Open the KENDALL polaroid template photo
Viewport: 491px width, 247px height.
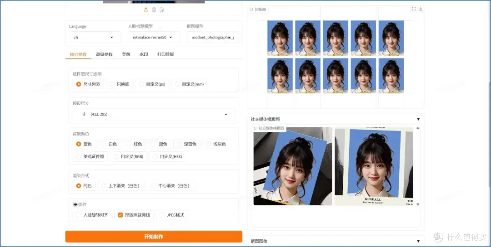coord(374,166)
